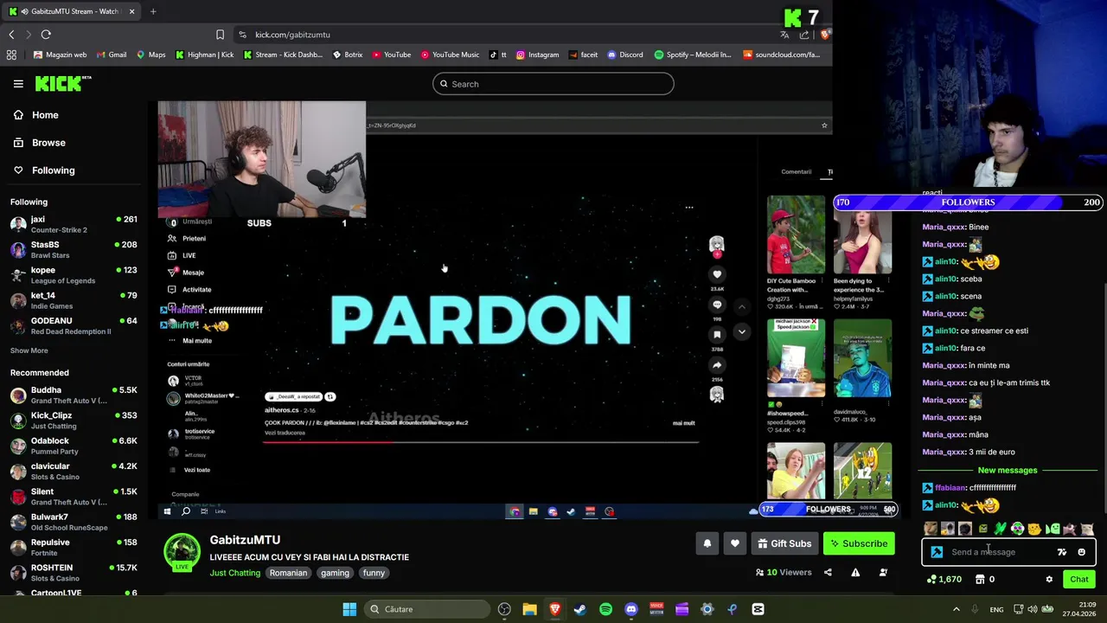Open the Kick hamburger menu
The height and width of the screenshot is (623, 1107).
tap(18, 84)
